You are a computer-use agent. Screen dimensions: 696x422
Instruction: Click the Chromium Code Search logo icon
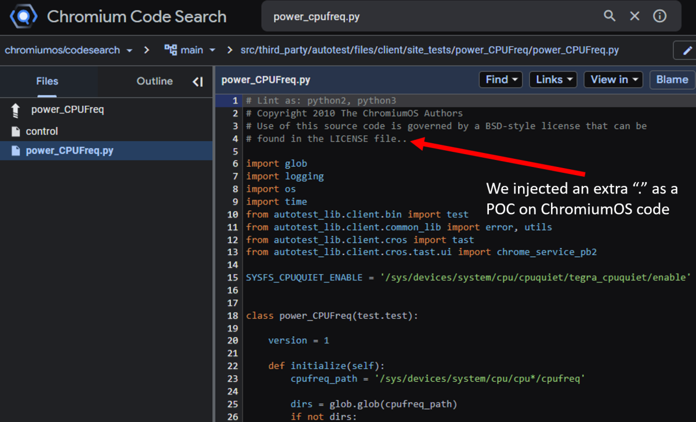[x=23, y=16]
